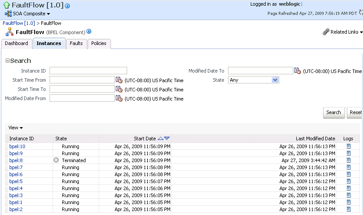View logs for bpel:2
Image resolution: width=363 pixels, height=215 pixels.
[x=349, y=209]
